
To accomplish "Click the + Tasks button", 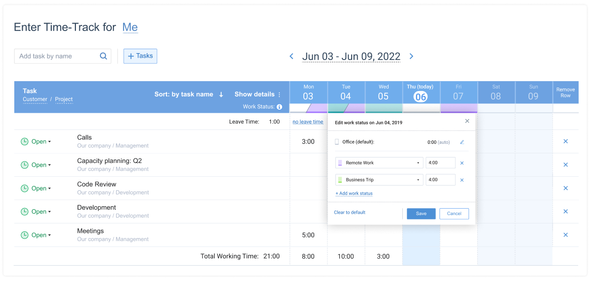I will [x=140, y=56].
